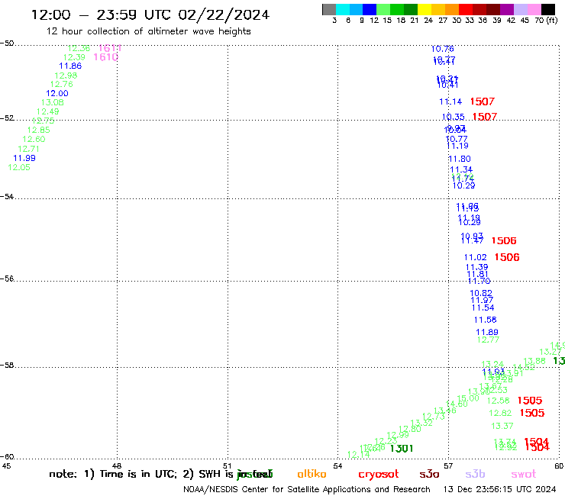This screenshot has height=496, width=565.
Task: Click the '12 hour collection' subtitle
Action: (x=148, y=31)
